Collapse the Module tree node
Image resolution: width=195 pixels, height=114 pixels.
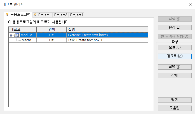click(x=11, y=35)
